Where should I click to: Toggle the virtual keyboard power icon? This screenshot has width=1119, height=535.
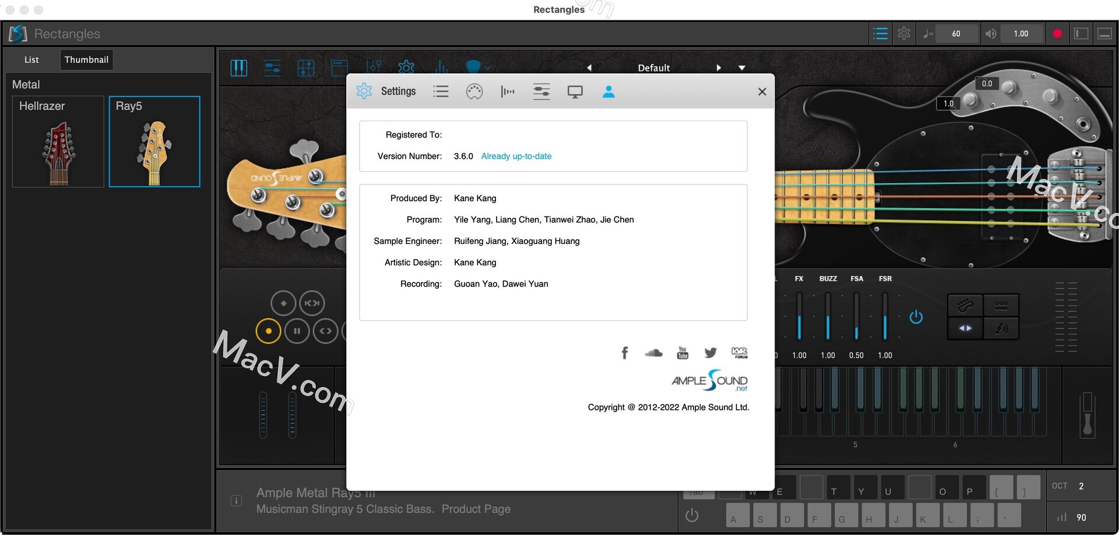pyautogui.click(x=692, y=515)
